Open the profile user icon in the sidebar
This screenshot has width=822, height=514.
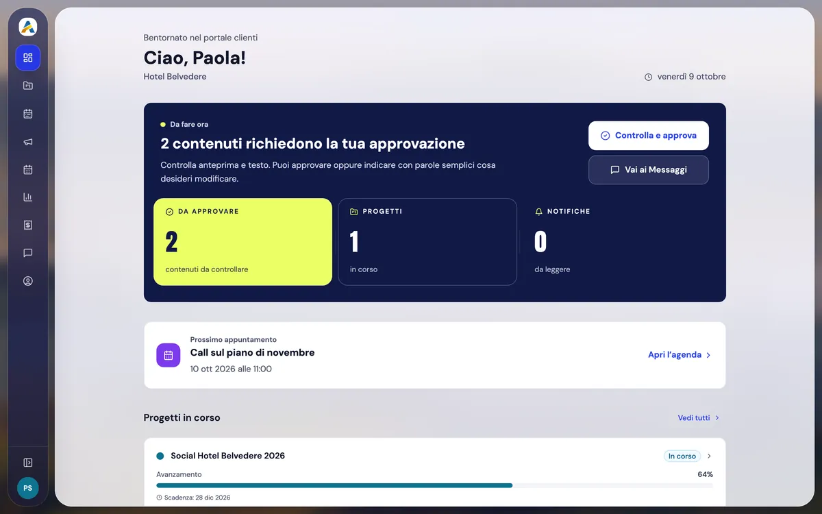click(28, 281)
